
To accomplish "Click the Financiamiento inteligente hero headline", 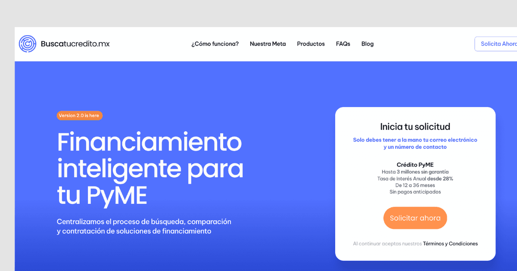I will click(150, 168).
